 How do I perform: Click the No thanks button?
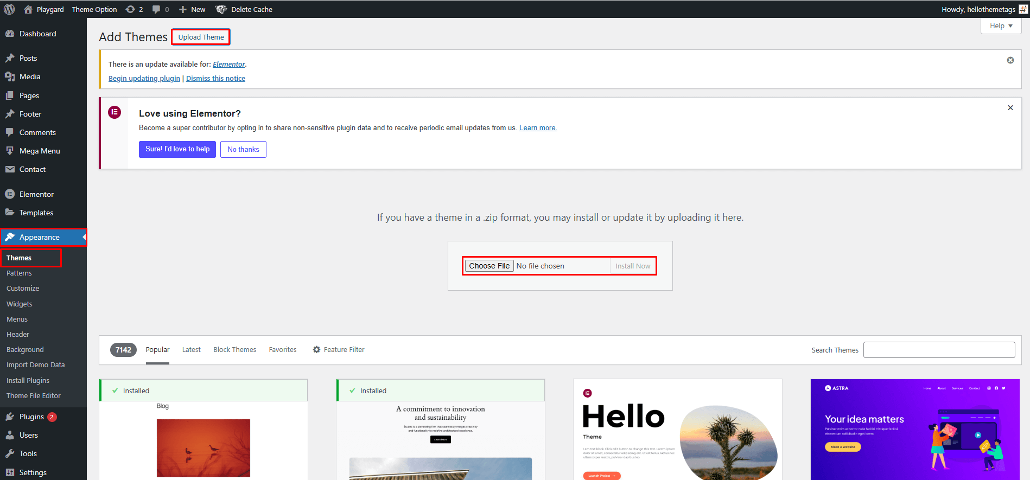(x=243, y=149)
